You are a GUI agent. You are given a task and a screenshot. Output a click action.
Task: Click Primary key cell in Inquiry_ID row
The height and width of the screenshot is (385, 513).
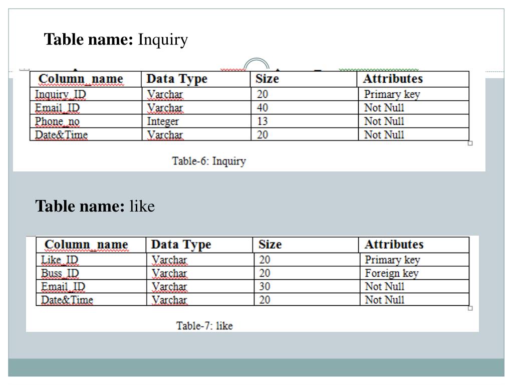pyautogui.click(x=413, y=94)
